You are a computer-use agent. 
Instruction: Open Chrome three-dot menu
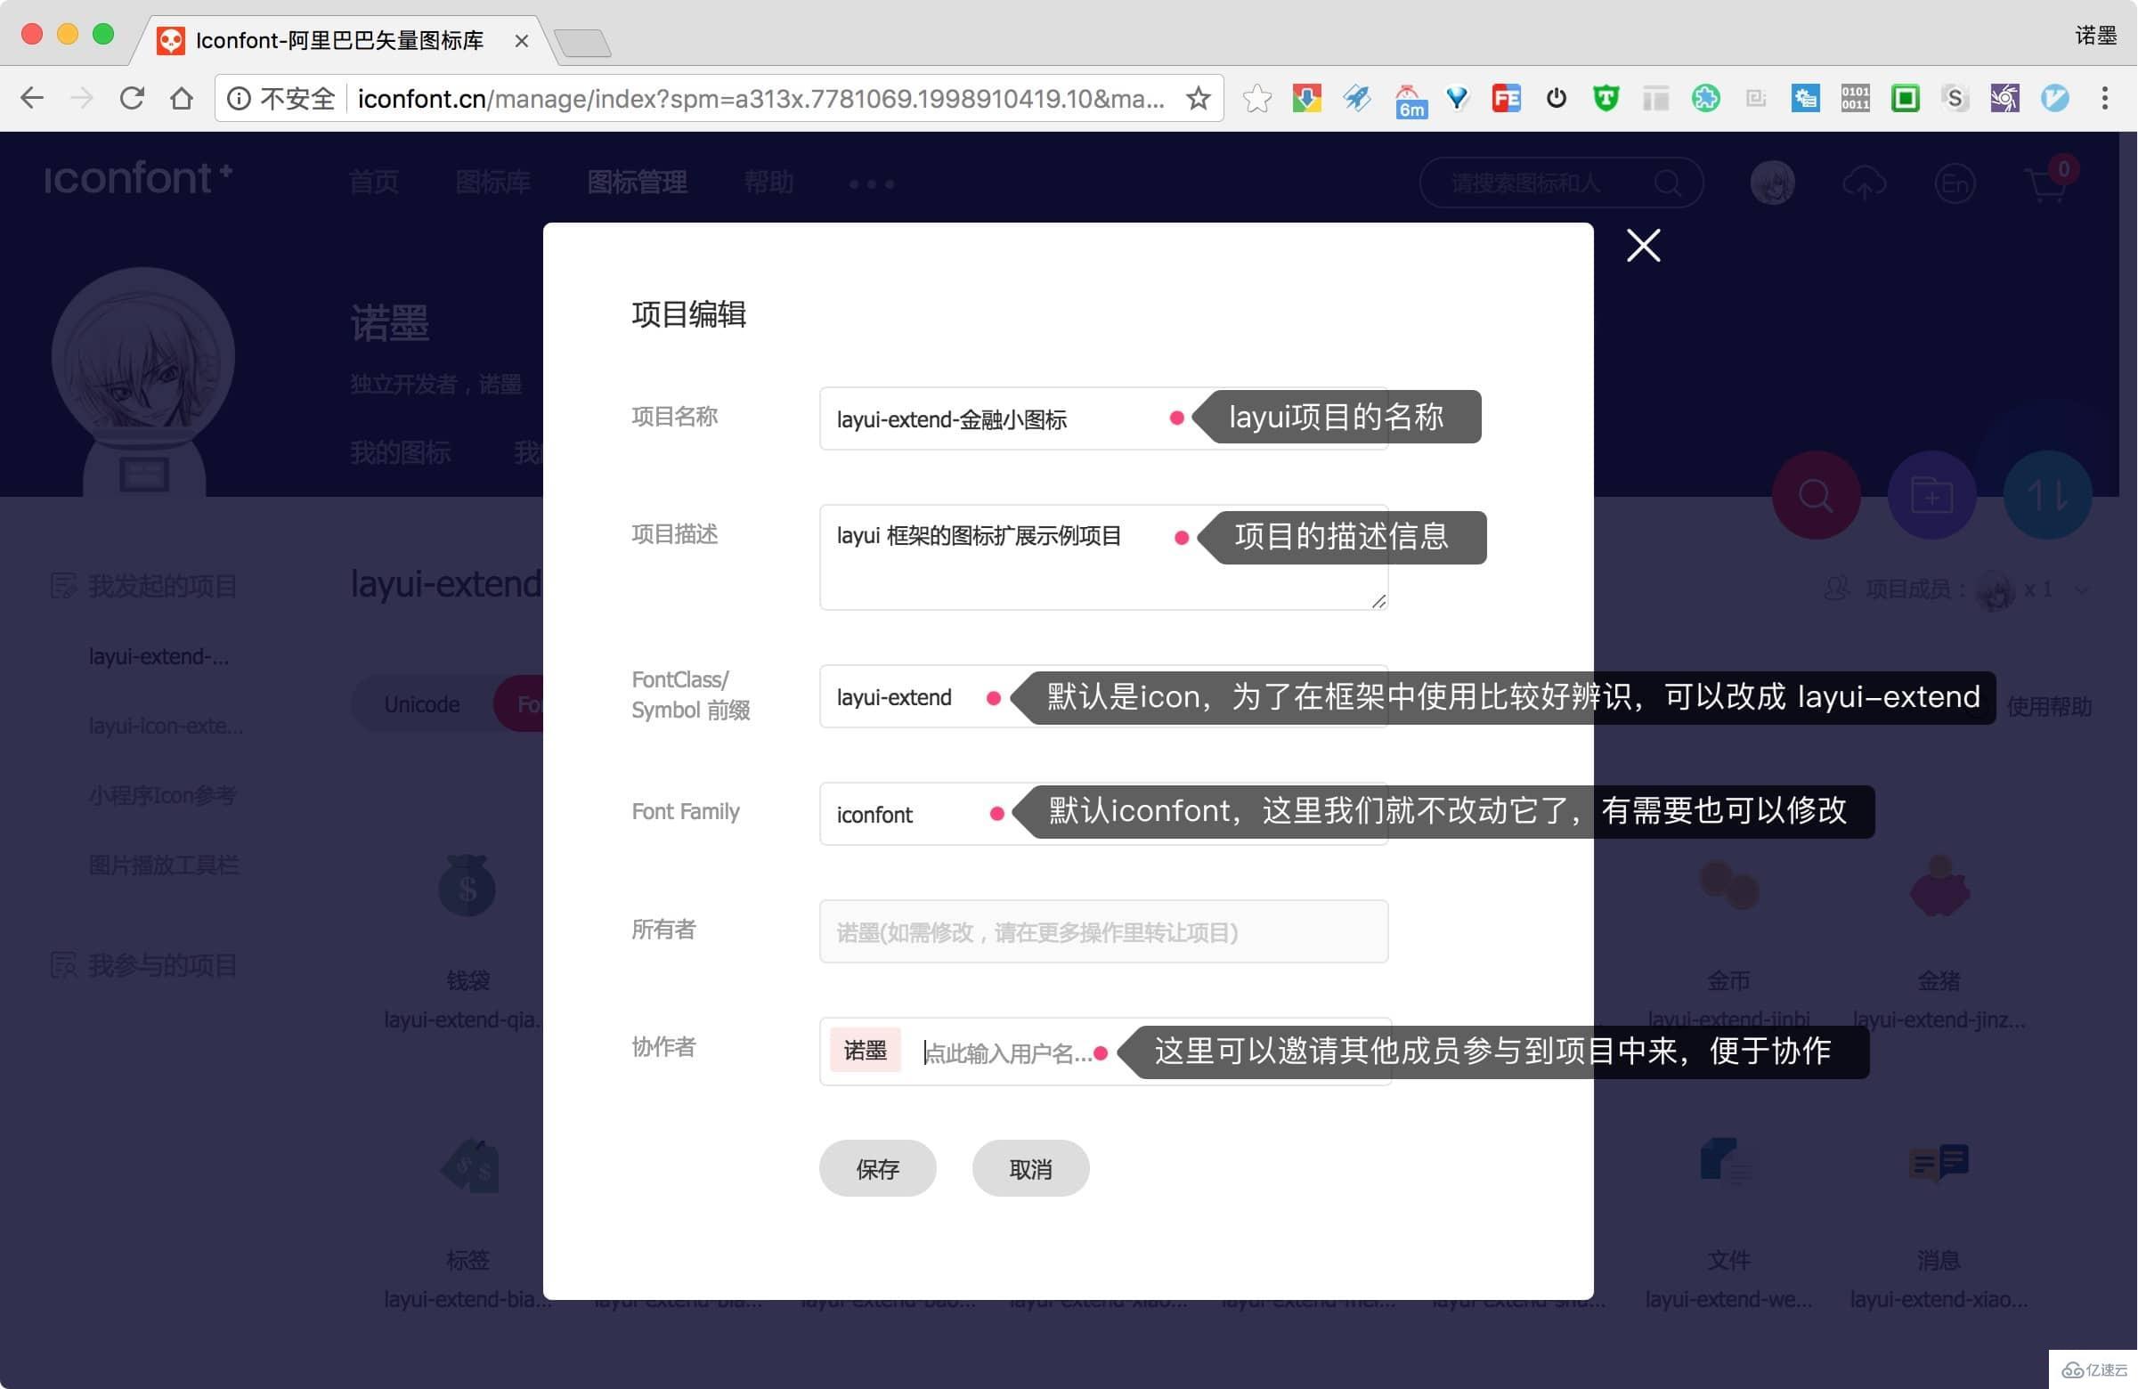tap(2104, 98)
